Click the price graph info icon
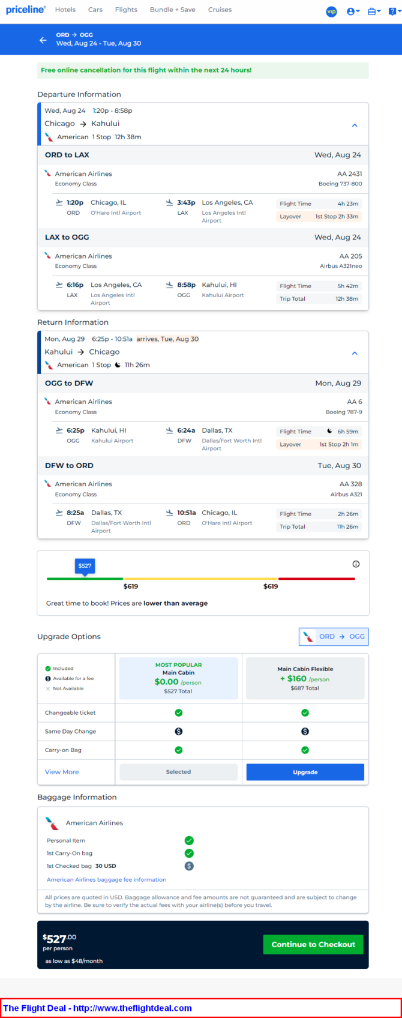This screenshot has width=402, height=1018. pos(356,564)
